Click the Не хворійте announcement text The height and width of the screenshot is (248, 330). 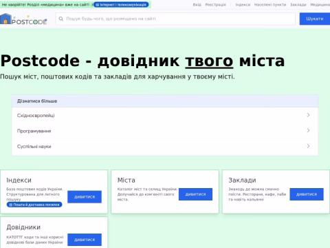tap(47, 5)
